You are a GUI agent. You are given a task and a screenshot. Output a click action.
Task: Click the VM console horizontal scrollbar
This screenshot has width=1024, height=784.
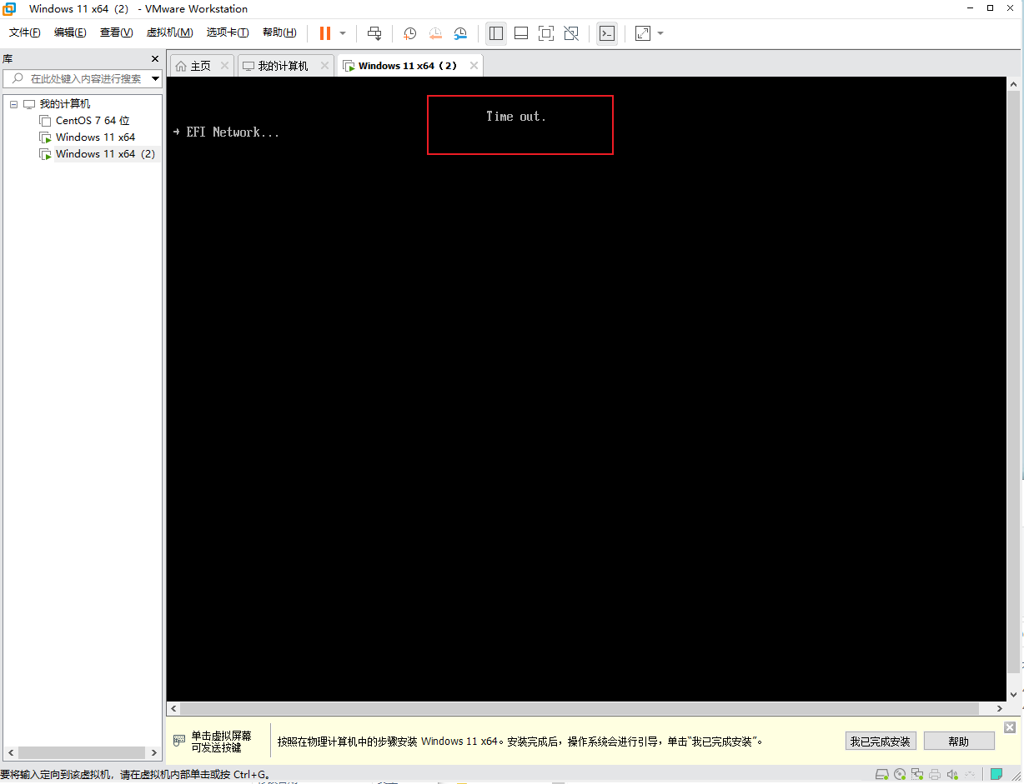(x=581, y=708)
